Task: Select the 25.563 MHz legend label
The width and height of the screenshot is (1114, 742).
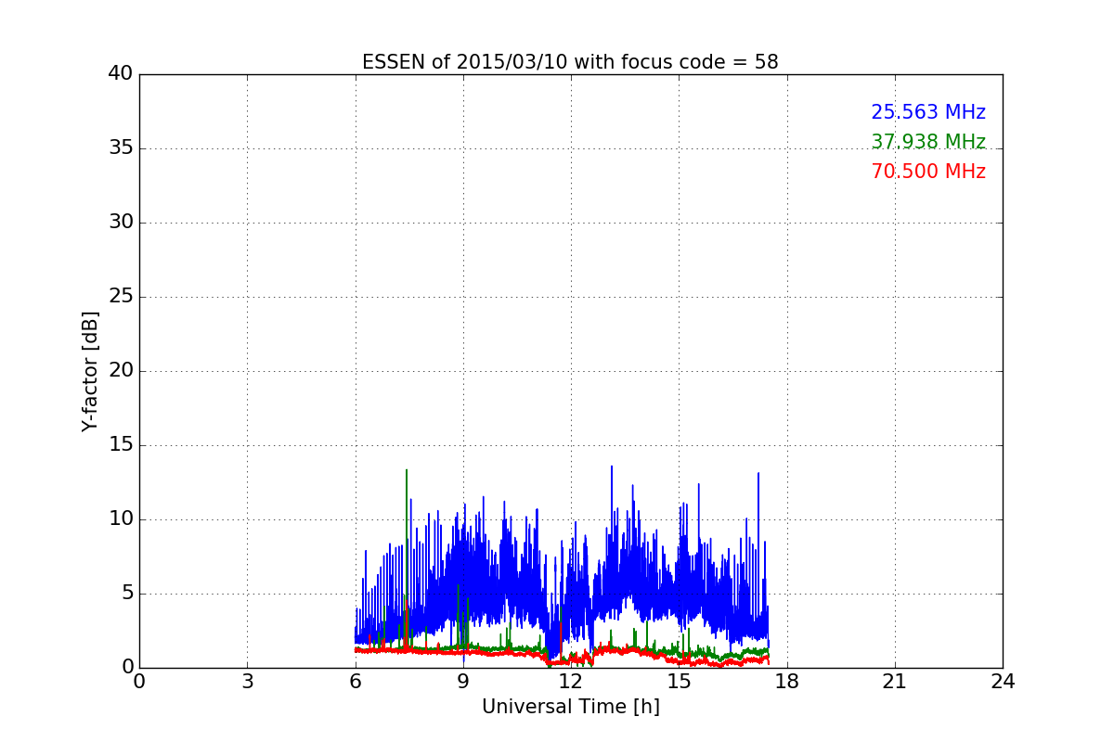Action: pyautogui.click(x=928, y=112)
